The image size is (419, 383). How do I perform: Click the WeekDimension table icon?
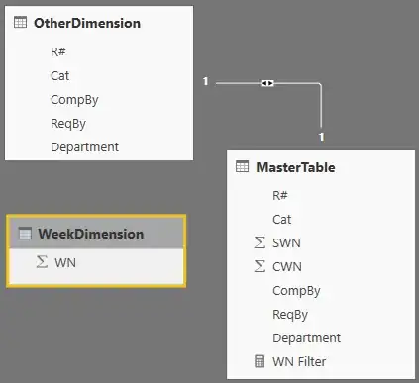pyautogui.click(x=25, y=234)
